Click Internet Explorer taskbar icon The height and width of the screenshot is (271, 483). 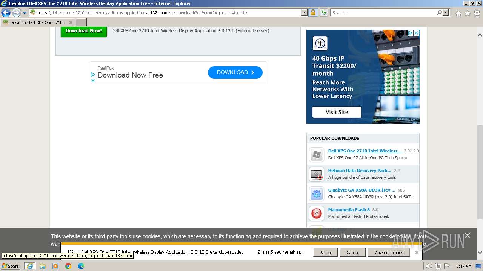[29, 266]
